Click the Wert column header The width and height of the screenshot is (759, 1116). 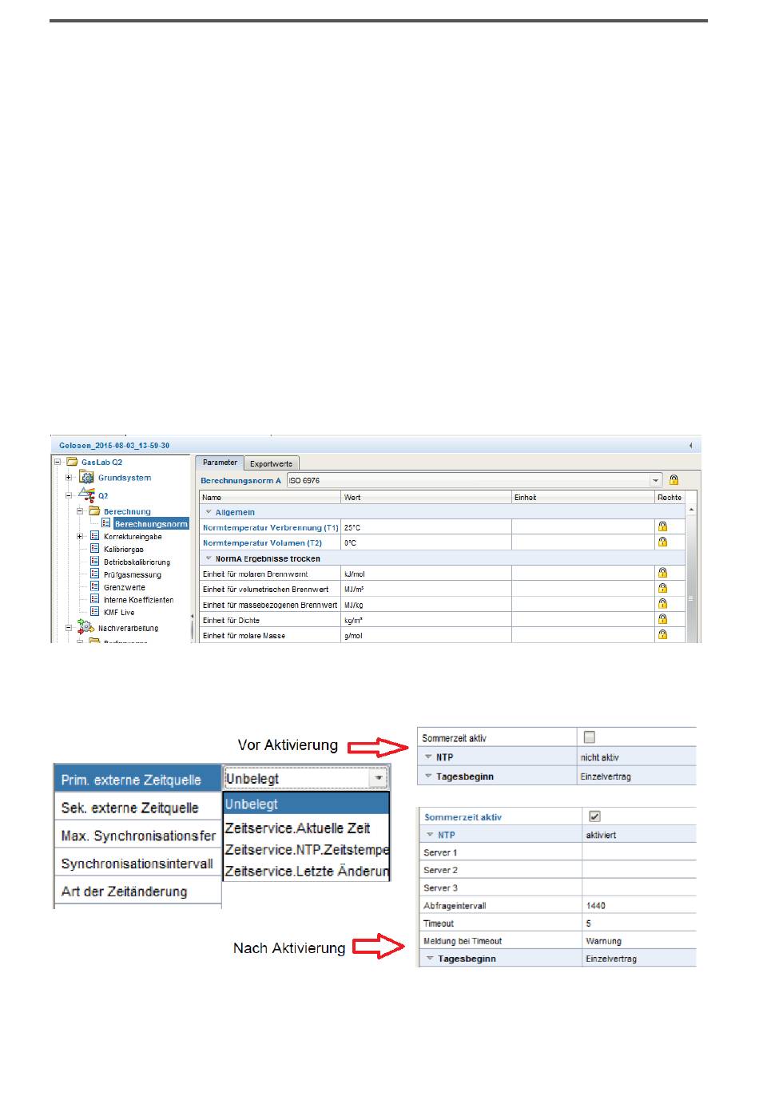tap(426, 497)
